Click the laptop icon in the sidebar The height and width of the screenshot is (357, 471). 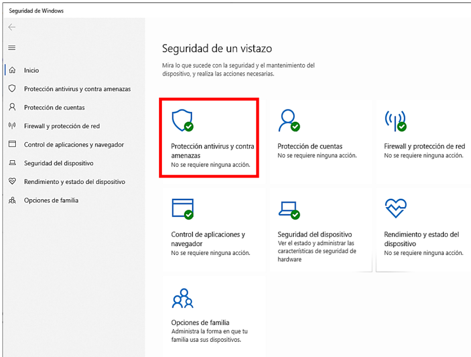[x=12, y=163]
